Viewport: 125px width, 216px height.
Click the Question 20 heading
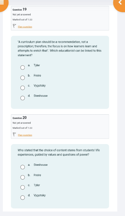(x=19, y=118)
